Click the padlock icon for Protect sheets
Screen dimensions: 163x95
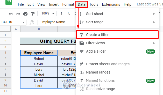point(82,64)
